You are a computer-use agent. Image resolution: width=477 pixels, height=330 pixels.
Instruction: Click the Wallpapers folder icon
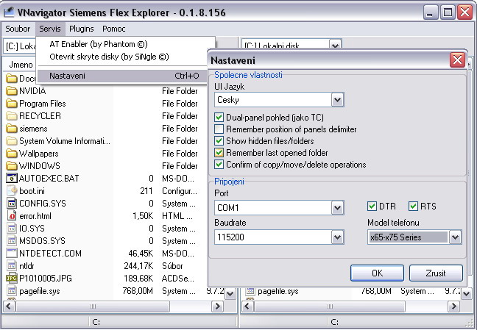[12, 154]
